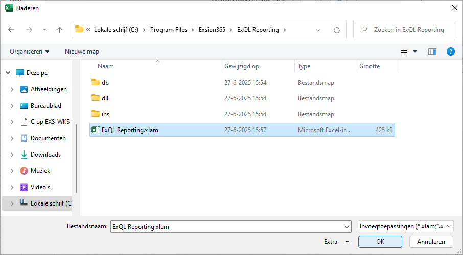The height and width of the screenshot is (255, 463).
Task: Cancel with the Annuleren button
Action: tap(431, 242)
